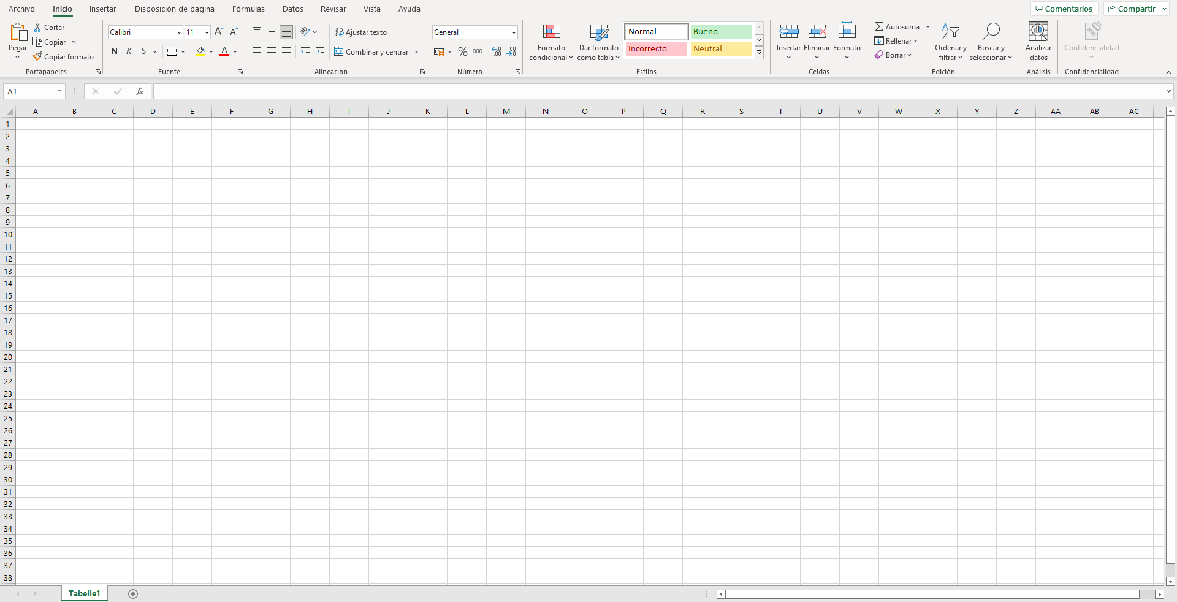
Task: Open Fuente dialog launcher
Action: coord(240,72)
